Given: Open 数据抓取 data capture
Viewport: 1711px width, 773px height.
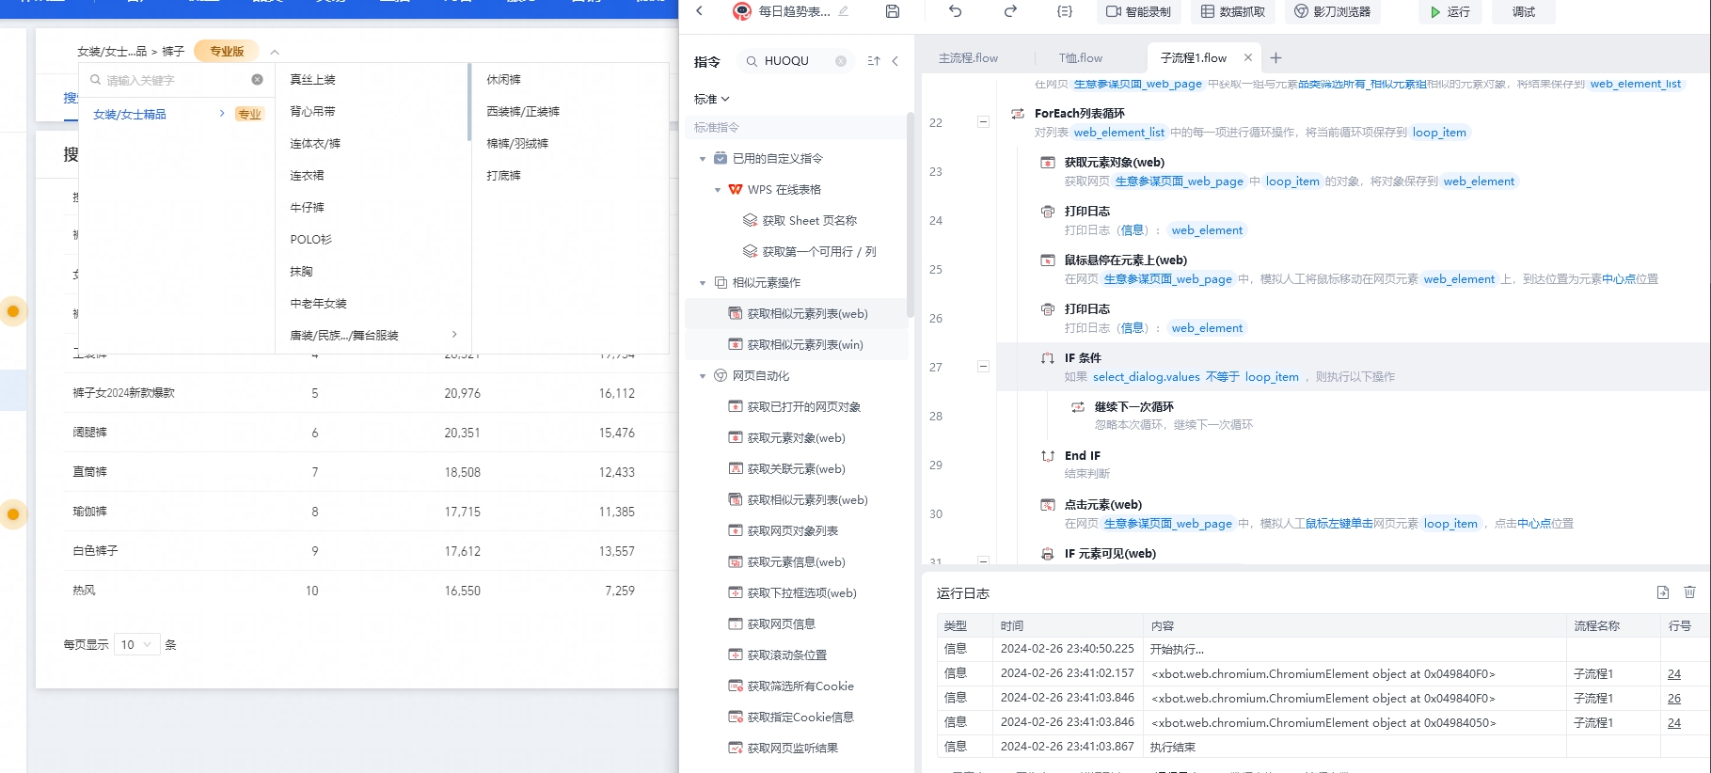Looking at the screenshot, I should [1233, 11].
